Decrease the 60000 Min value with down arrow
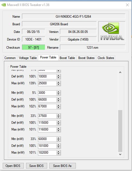Image resolution: width=132 pixels, height=171 pixels. [x=59, y=140]
